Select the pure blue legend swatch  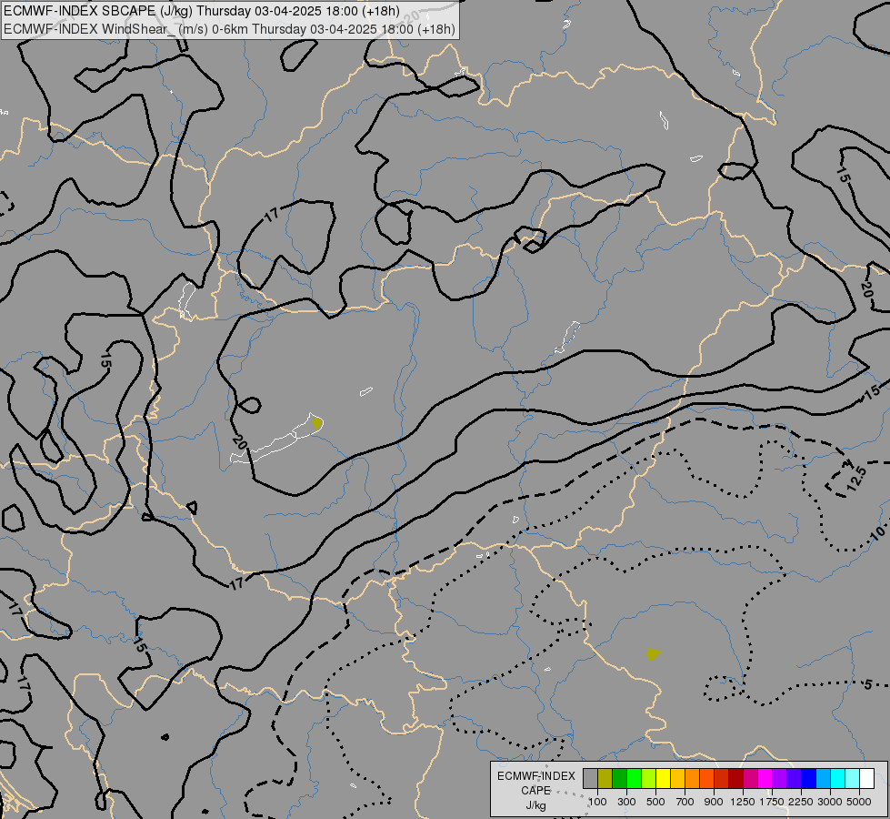point(809,779)
